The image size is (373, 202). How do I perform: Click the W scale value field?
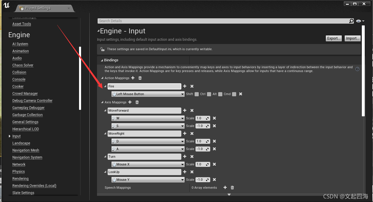coord(203,118)
